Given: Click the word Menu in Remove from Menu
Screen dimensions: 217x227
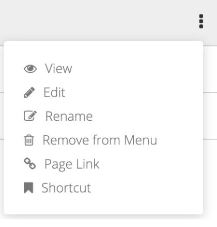Looking at the screenshot, I should (141, 140).
